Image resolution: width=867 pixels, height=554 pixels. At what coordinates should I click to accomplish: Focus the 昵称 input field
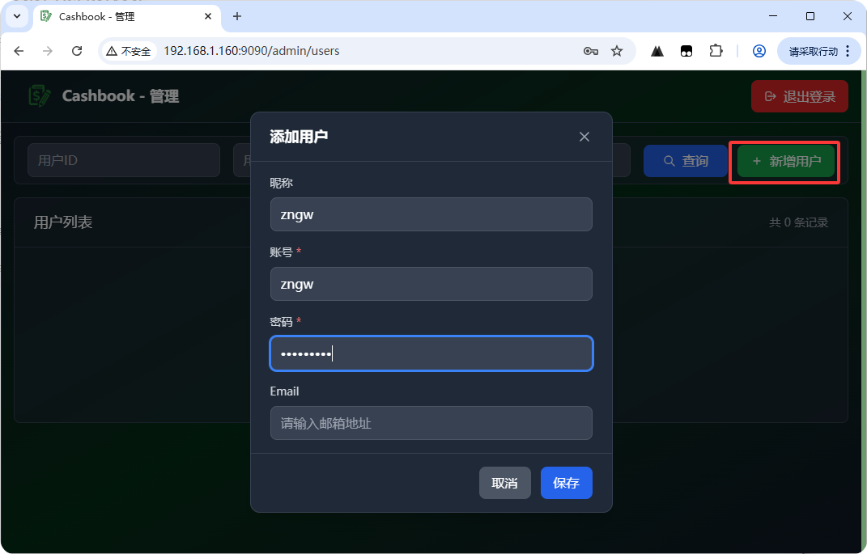click(x=431, y=215)
